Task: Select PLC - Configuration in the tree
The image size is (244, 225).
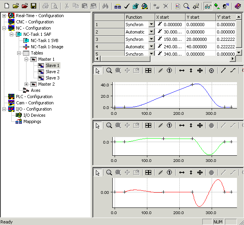Action: (34, 97)
